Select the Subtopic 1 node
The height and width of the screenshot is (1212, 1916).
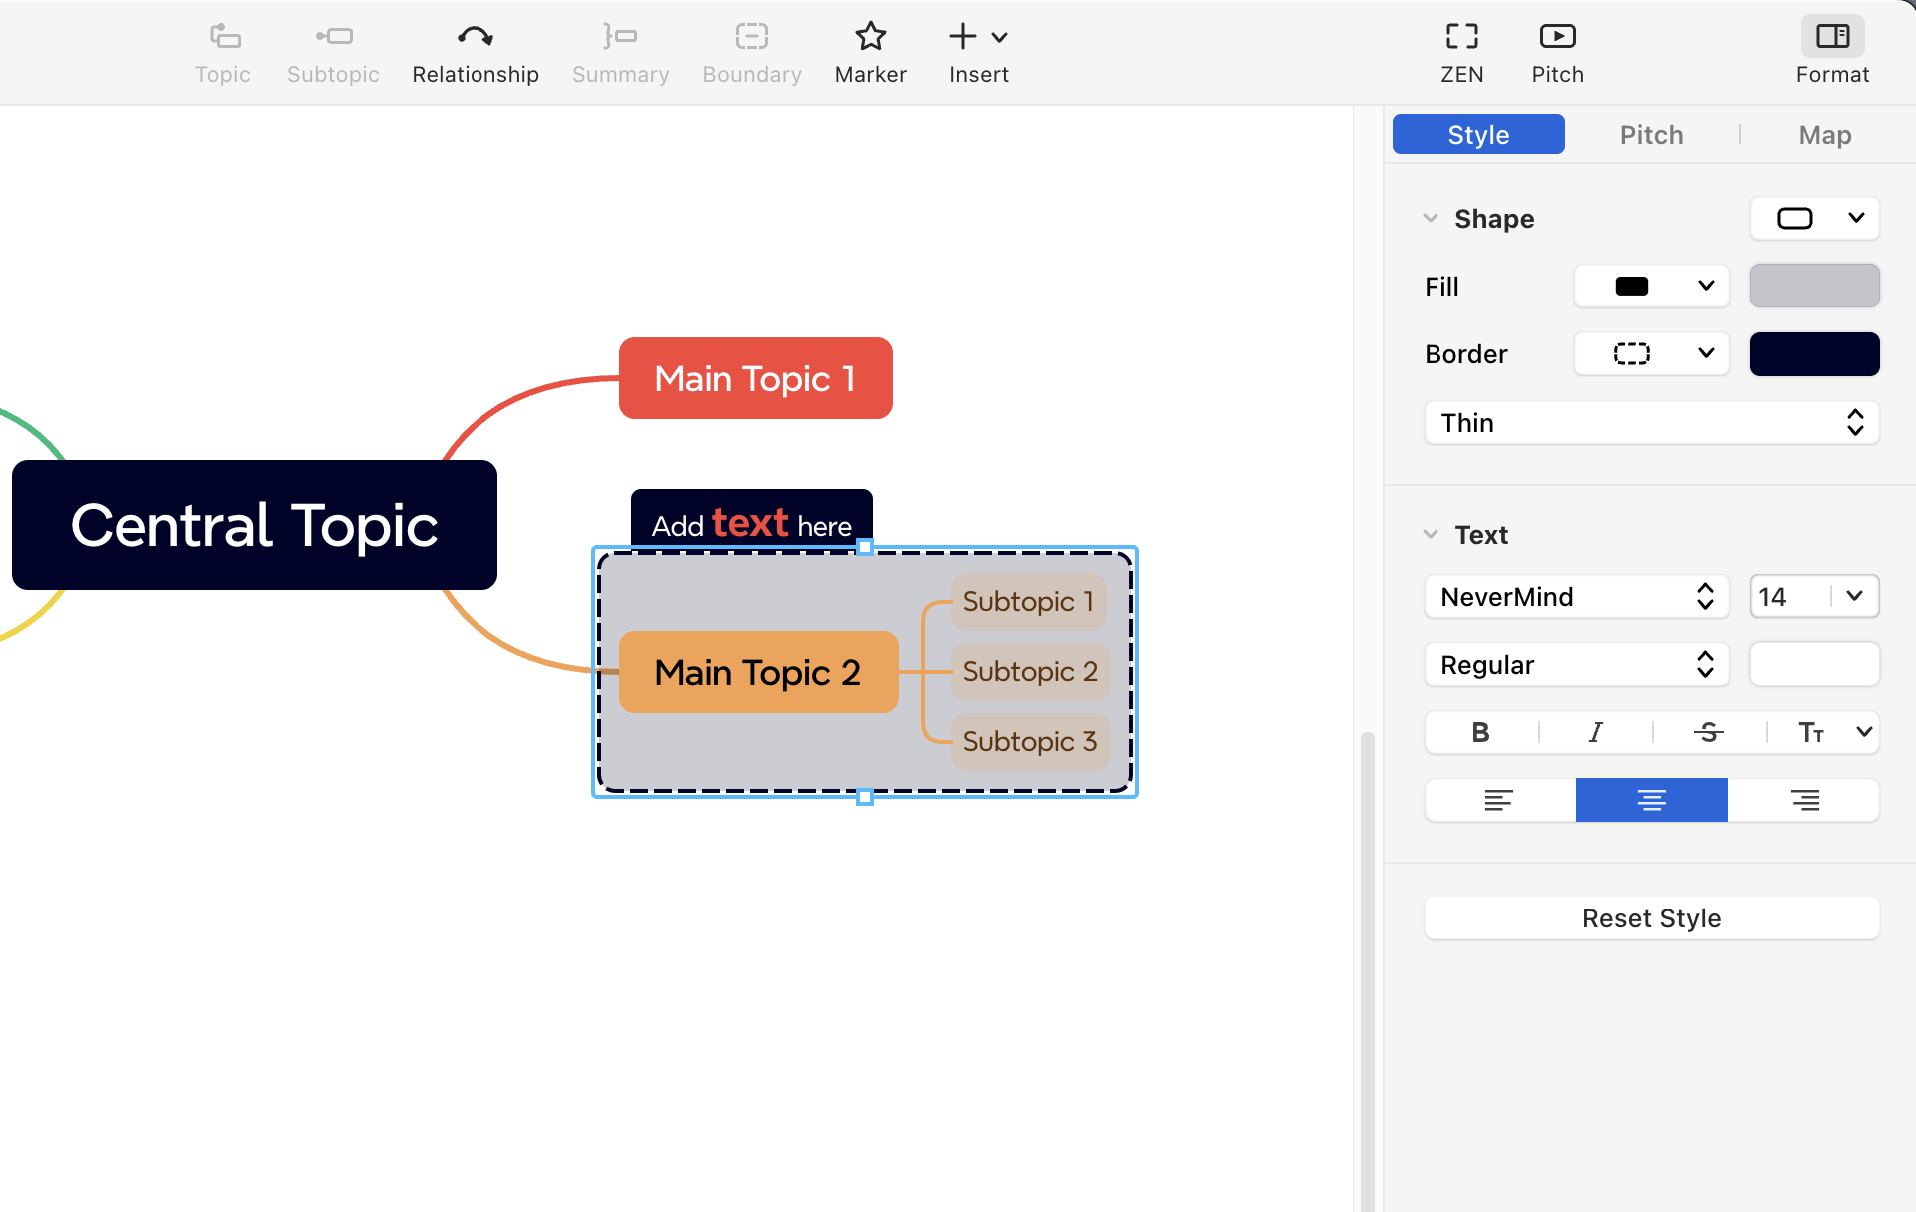(x=1028, y=601)
